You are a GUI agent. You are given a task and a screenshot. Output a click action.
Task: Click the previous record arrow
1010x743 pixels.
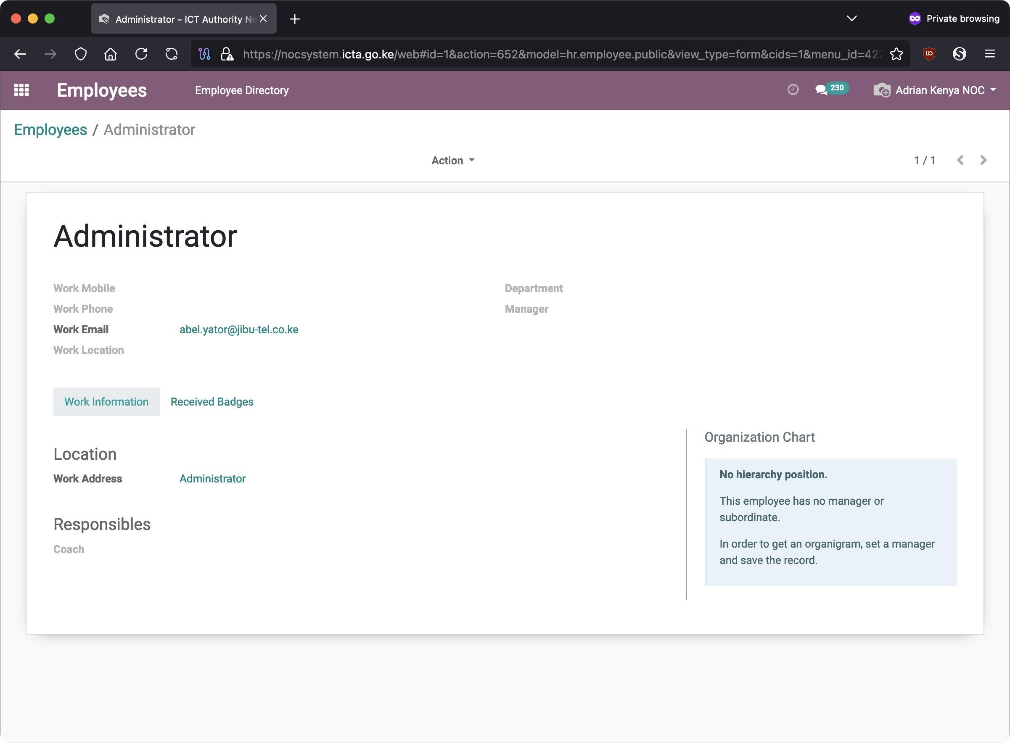click(960, 160)
